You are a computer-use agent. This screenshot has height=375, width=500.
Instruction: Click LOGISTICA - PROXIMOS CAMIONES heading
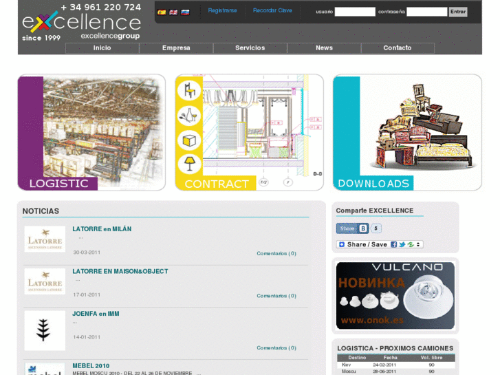395,349
